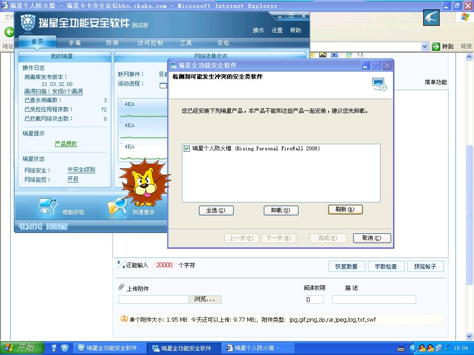Click the installer computer-with-disc icon
The image size is (474, 355).
380,85
